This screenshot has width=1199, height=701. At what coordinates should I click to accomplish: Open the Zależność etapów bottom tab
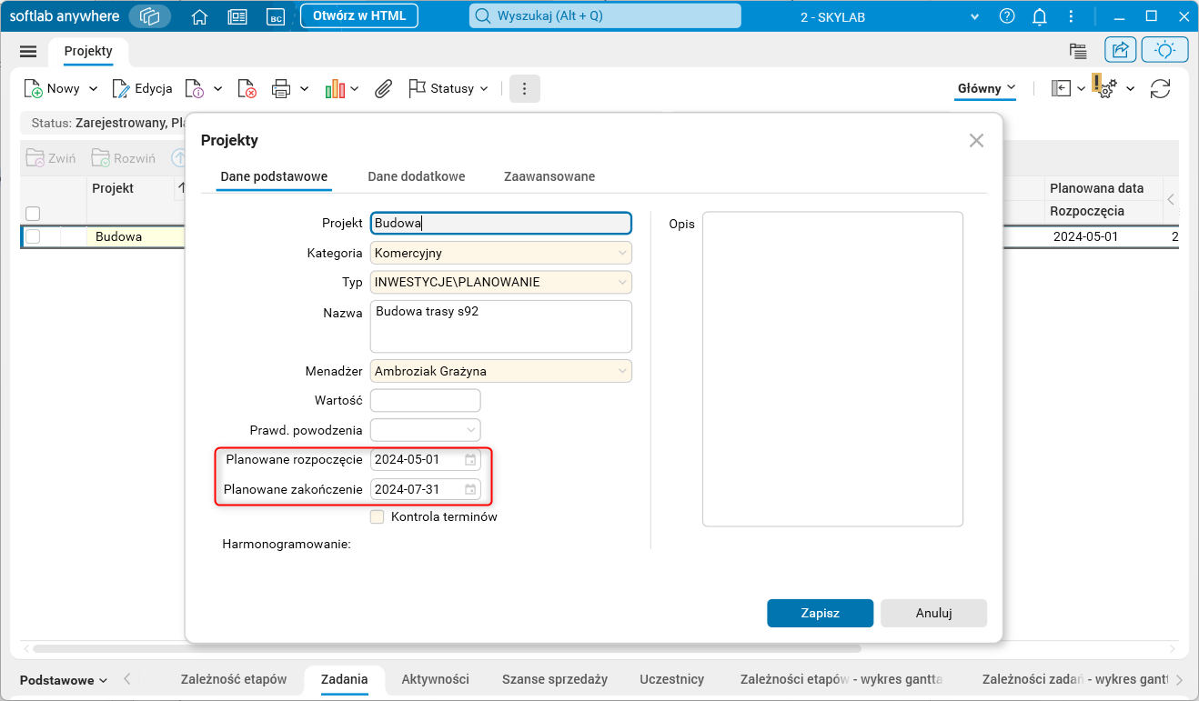point(234,679)
